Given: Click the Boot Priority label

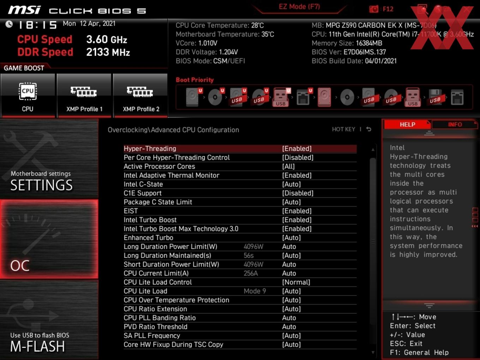Looking at the screenshot, I should point(195,80).
